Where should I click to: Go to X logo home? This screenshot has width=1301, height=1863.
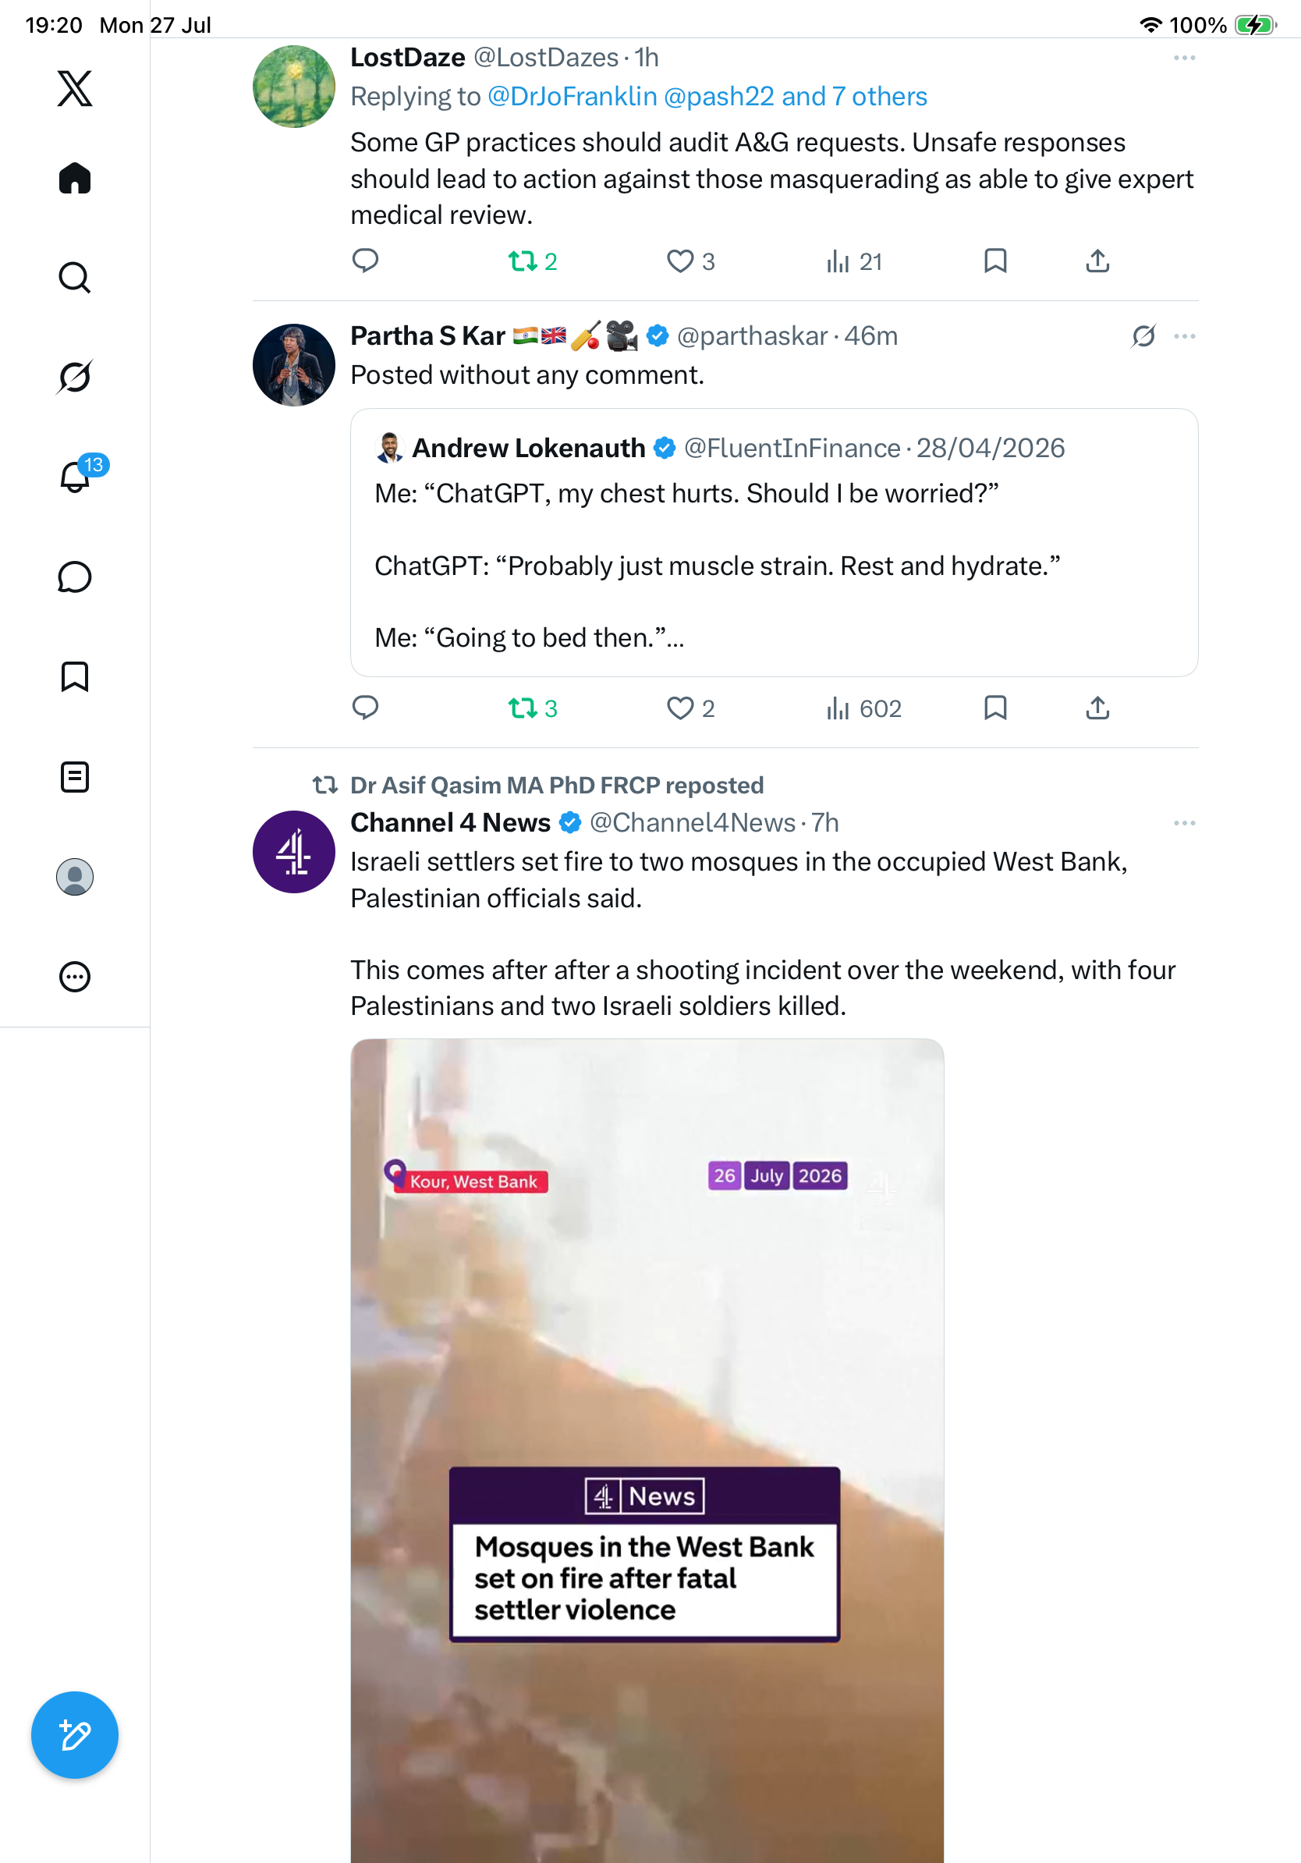point(75,88)
